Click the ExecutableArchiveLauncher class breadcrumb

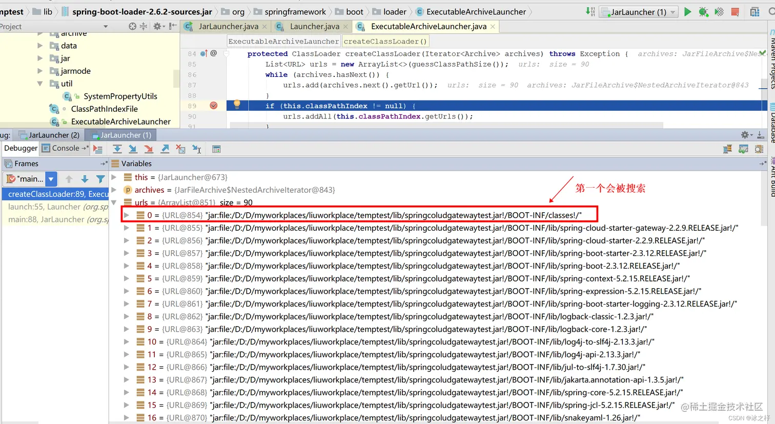point(283,41)
